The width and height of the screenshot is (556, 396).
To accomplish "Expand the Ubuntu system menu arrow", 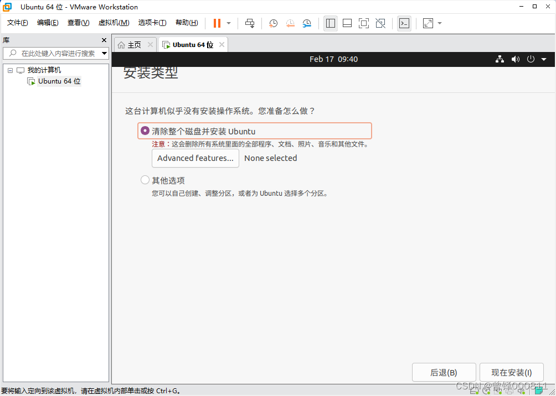I will coord(544,60).
